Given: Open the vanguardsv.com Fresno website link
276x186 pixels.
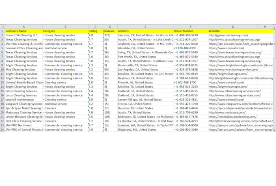Looking at the screenshot, I should click(241, 104).
